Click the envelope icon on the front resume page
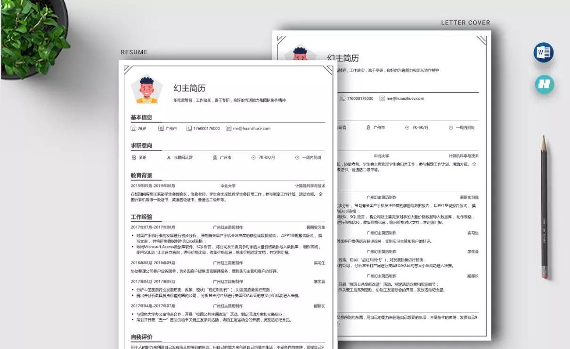570x349 pixels. pos(228,129)
